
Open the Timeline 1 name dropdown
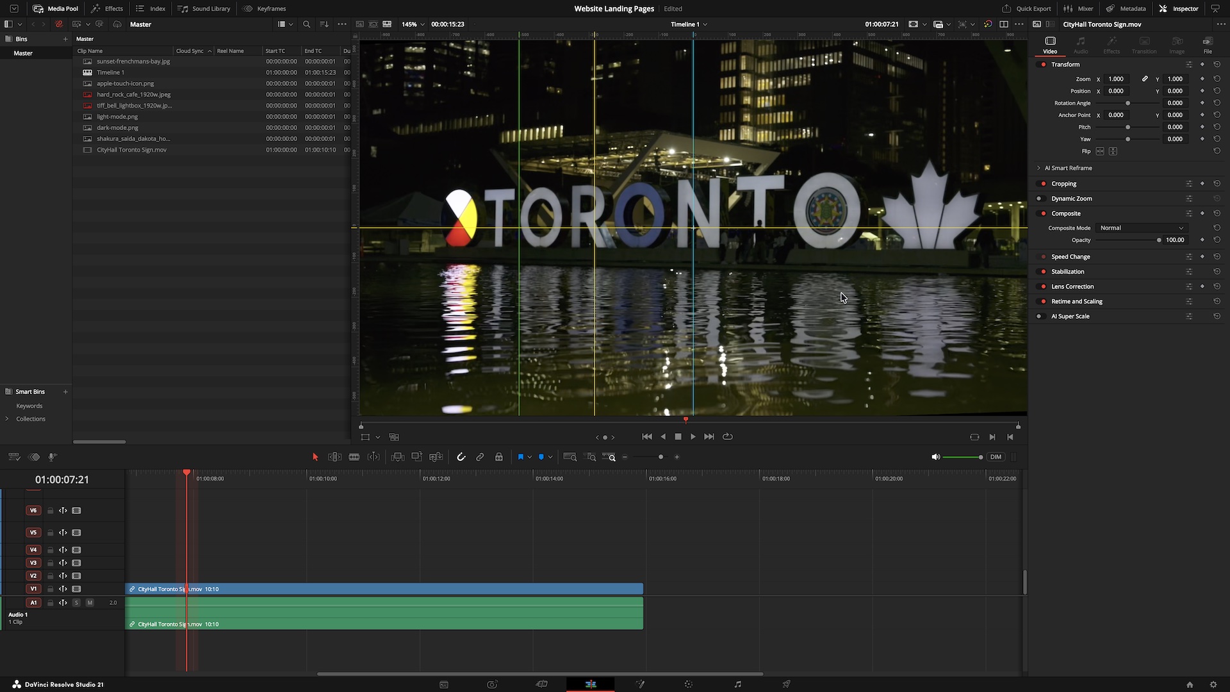(x=689, y=24)
